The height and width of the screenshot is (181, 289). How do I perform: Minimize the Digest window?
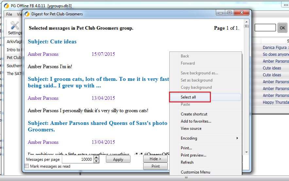(x=221, y=13)
